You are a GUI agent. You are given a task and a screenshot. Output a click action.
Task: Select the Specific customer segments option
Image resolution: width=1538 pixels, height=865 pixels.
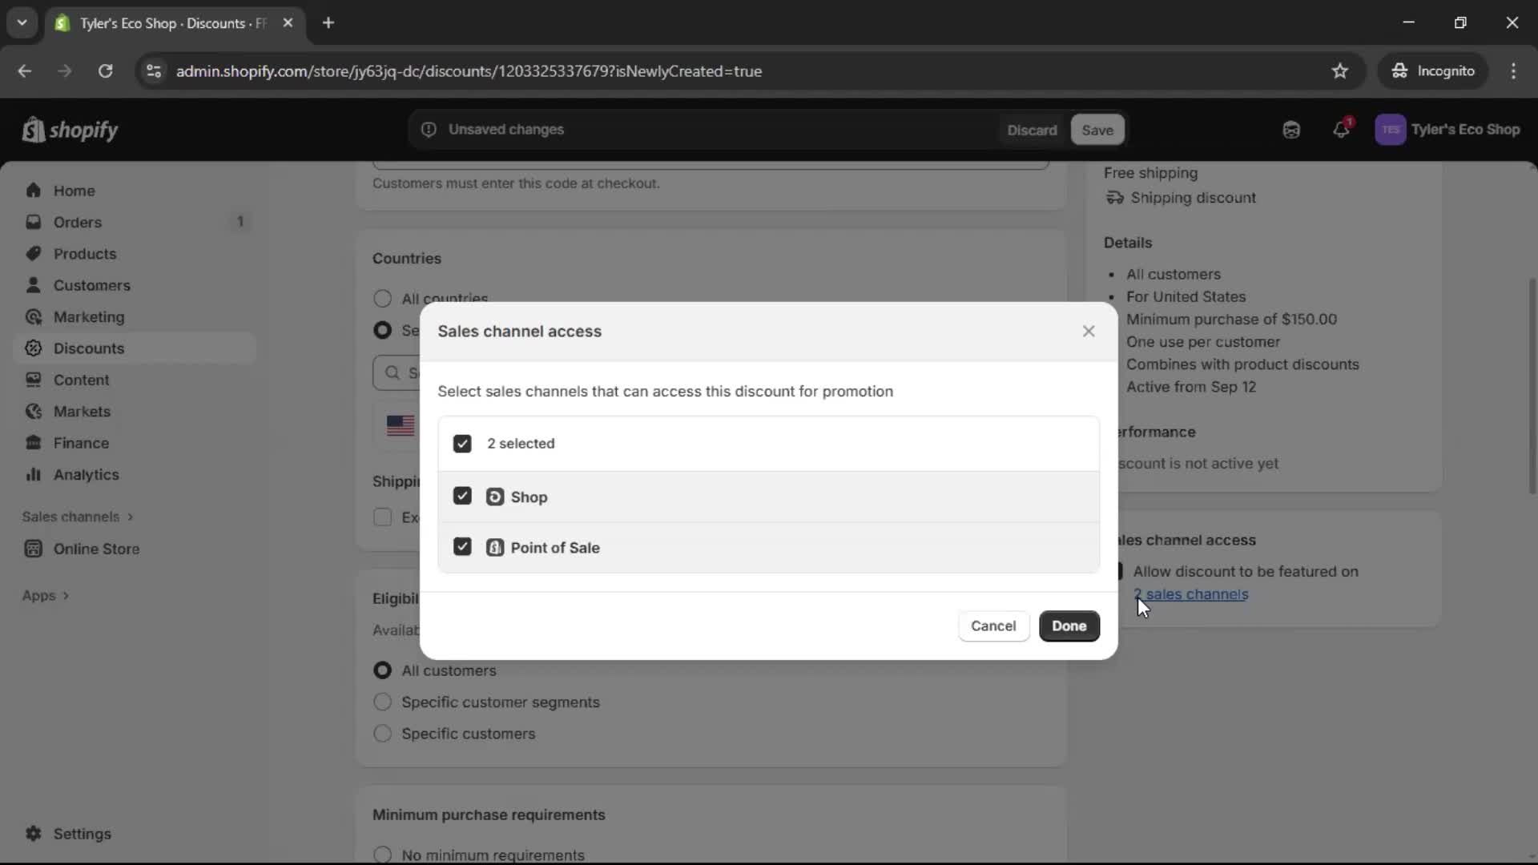click(382, 702)
